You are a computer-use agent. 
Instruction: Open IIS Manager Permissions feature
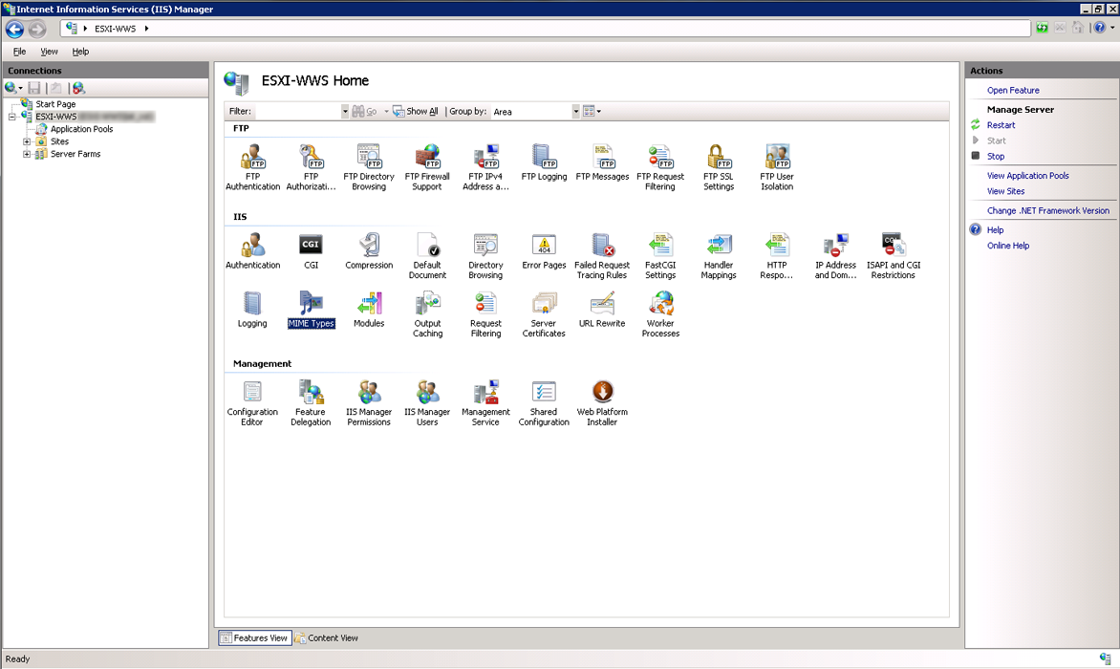[x=369, y=402]
